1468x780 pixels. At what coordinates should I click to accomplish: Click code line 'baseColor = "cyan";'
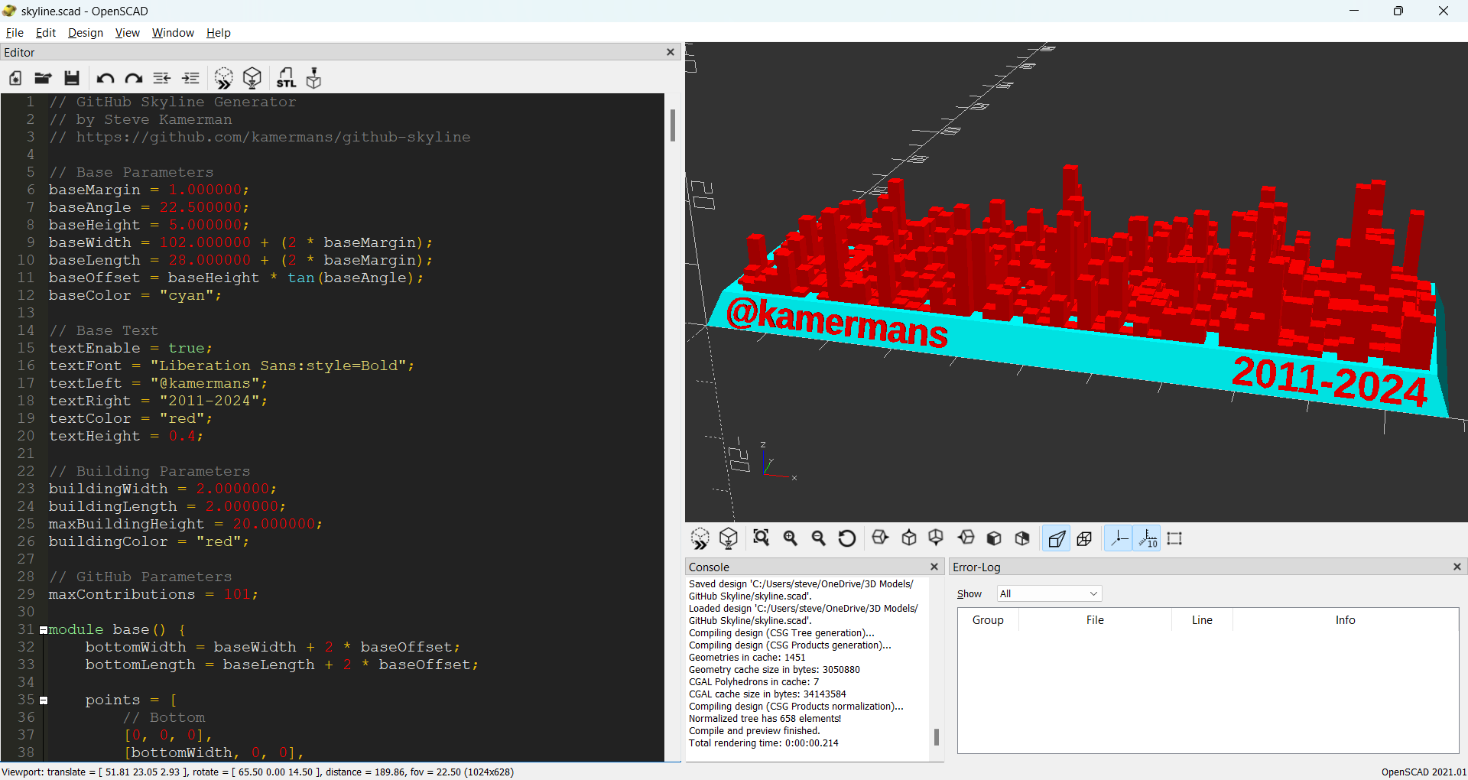pyautogui.click(x=135, y=296)
